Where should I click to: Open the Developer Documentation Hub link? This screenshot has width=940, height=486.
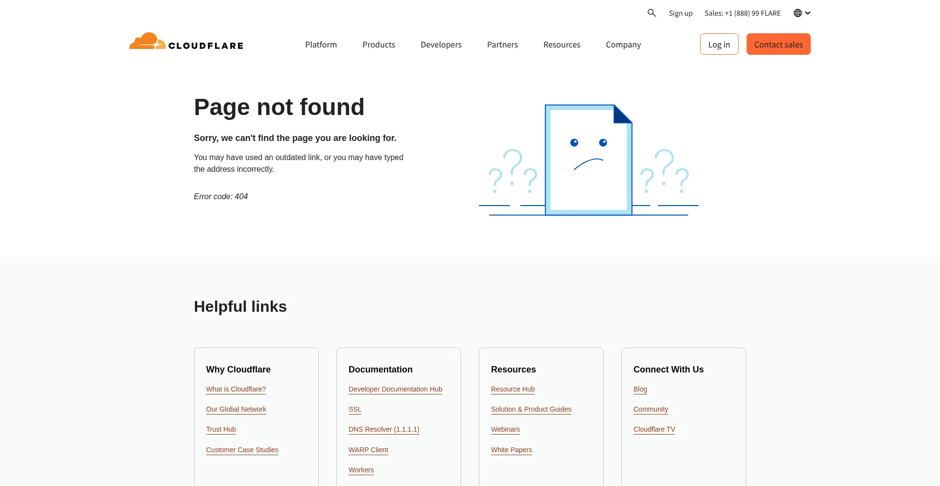click(x=395, y=389)
